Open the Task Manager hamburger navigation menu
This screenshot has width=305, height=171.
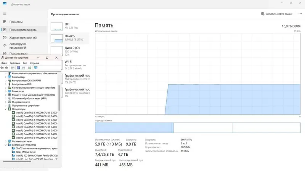5,14
